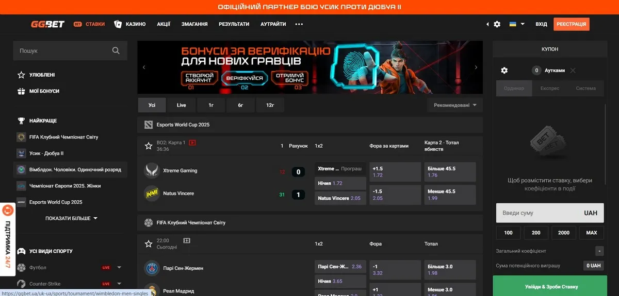Image resolution: width=619 pixels, height=296 pixels.
Task: Click the Counter-Strike icon in sidebar
Action: tap(21, 284)
